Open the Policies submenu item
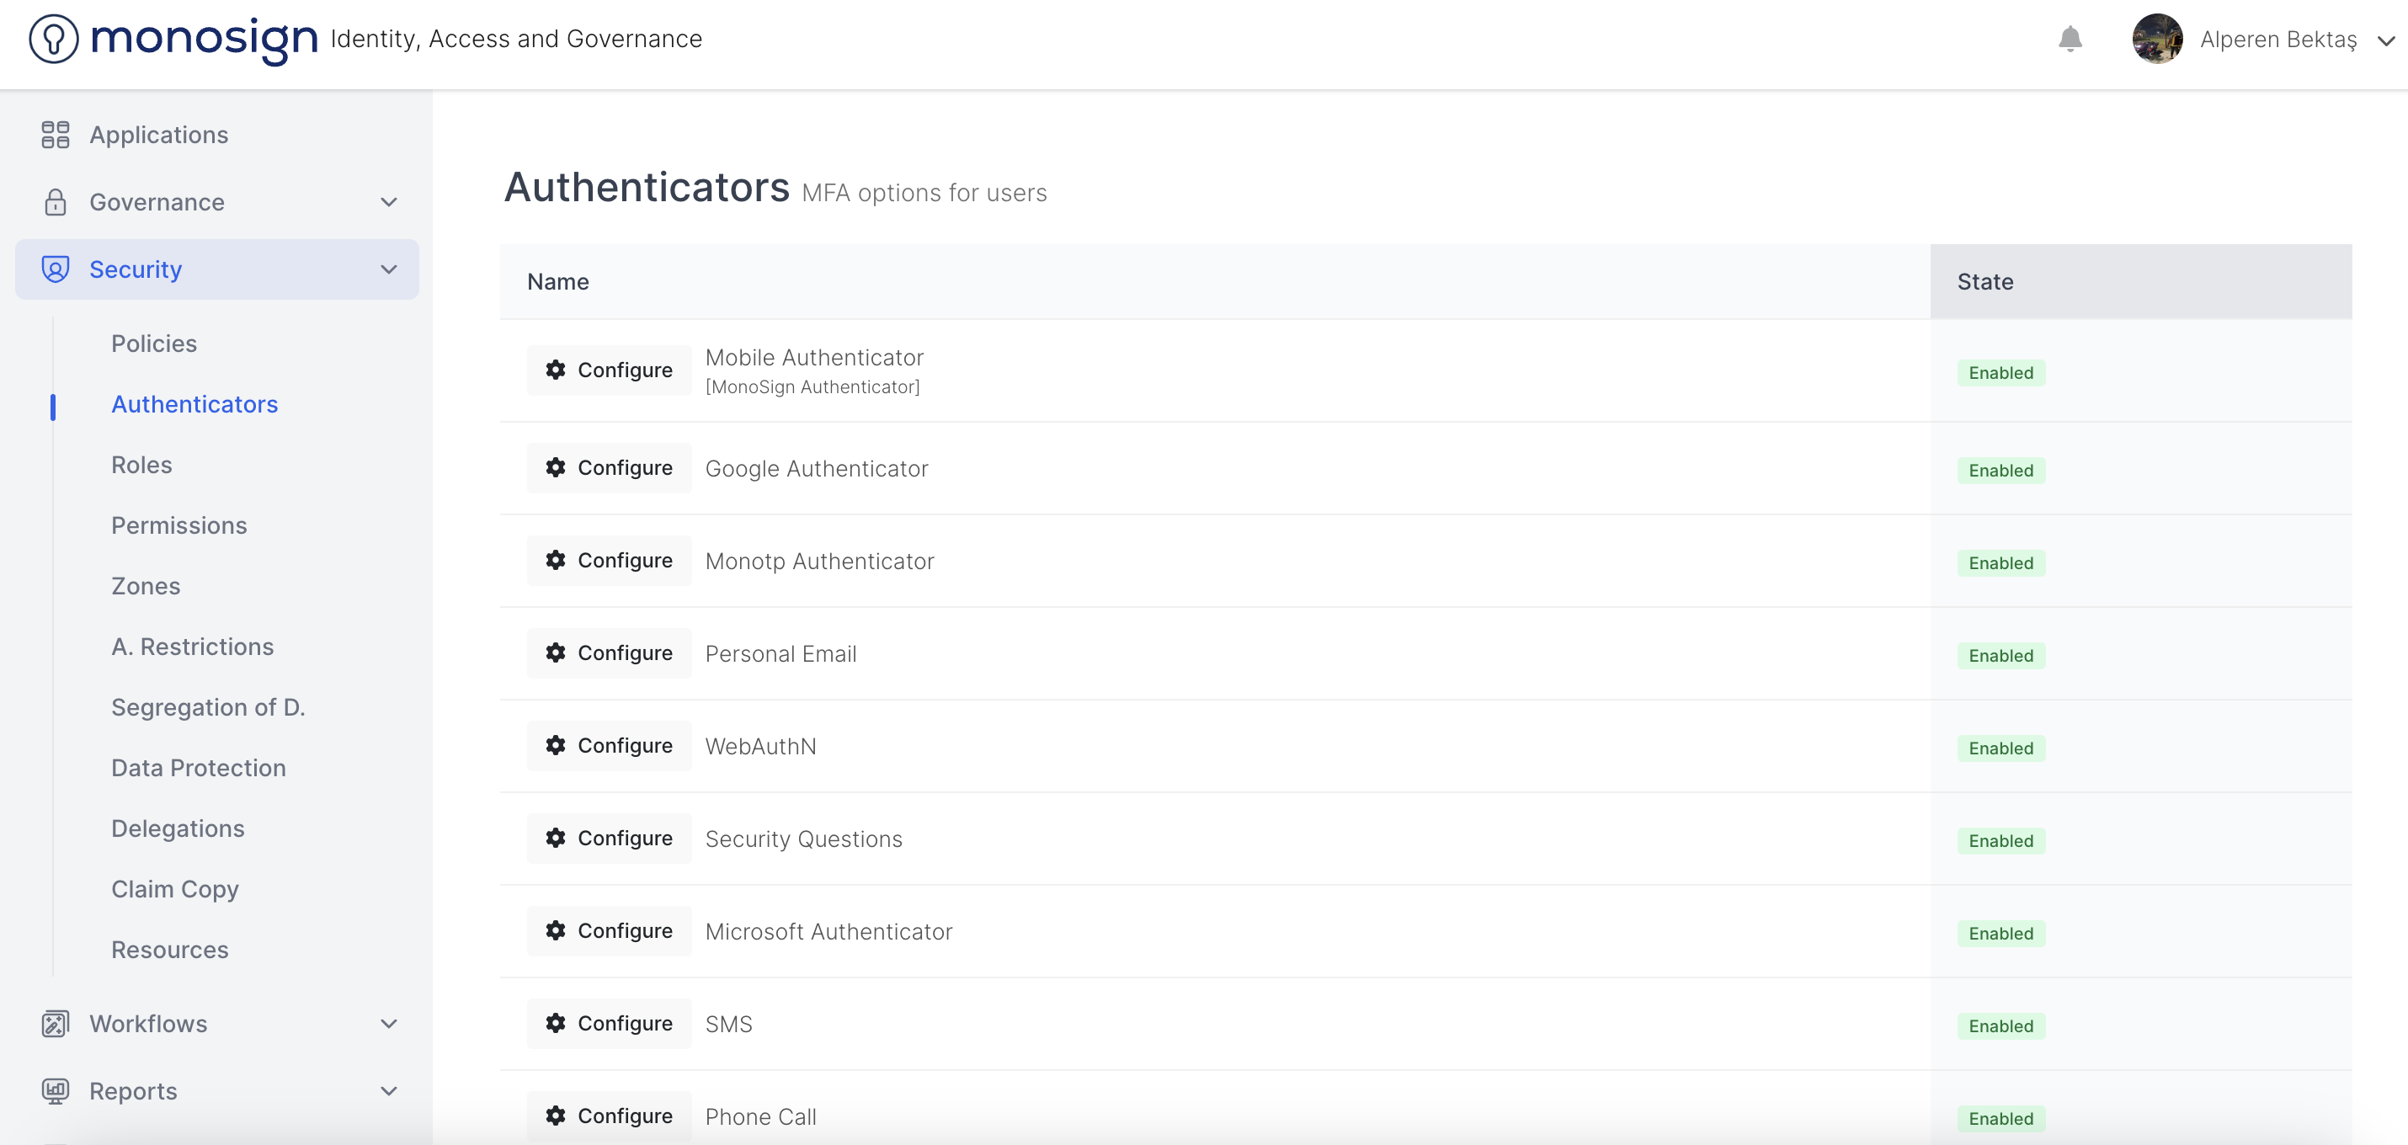 tap(154, 343)
